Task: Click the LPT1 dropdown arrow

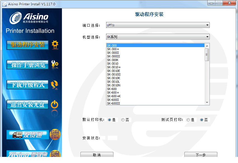Action: point(208,25)
